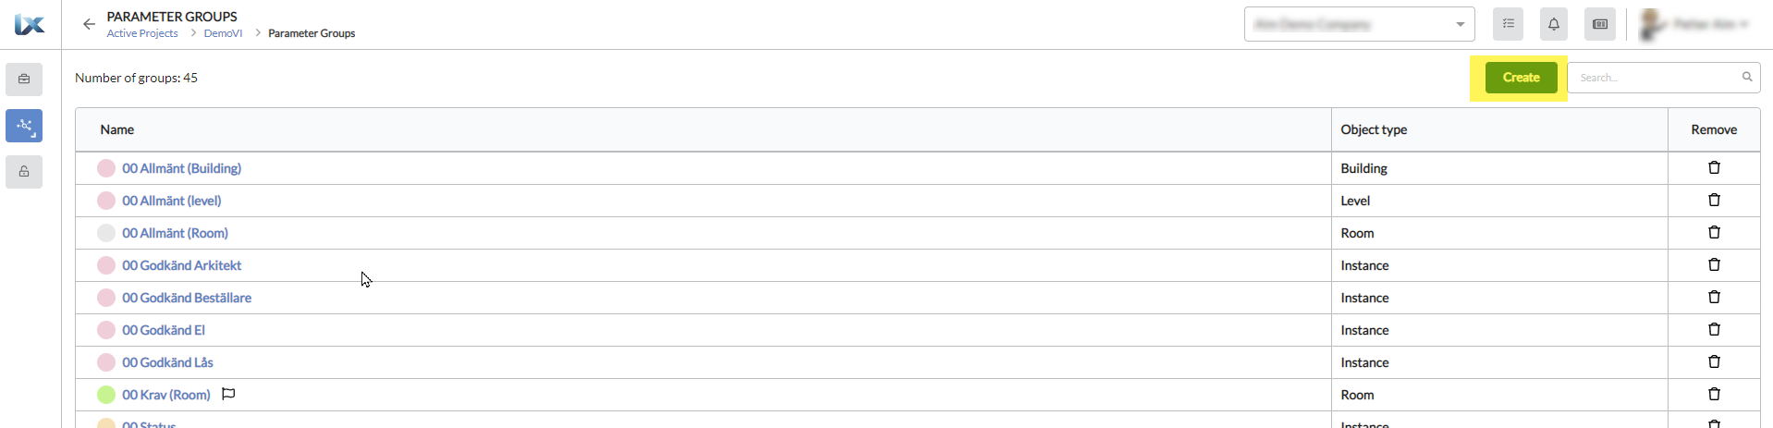
Task: Open notifications bell icon
Action: click(x=1554, y=24)
